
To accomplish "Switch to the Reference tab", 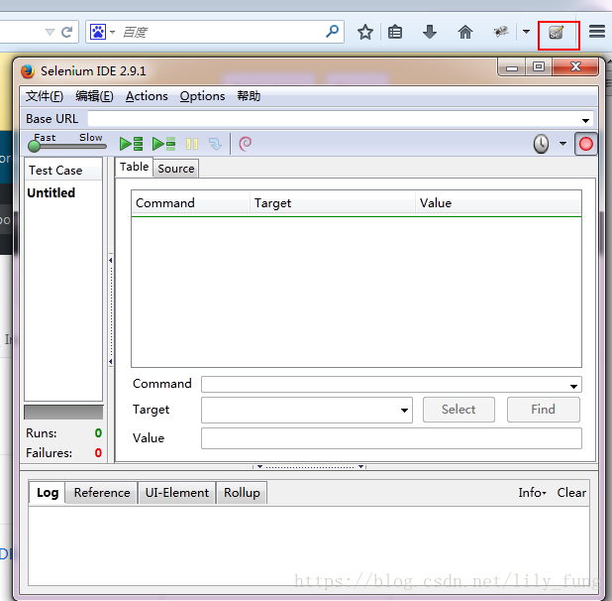I will pos(102,493).
